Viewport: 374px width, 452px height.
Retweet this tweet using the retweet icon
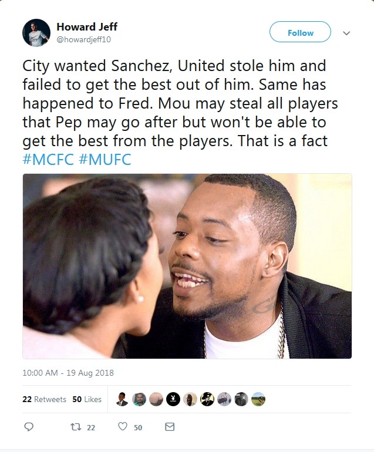[75, 427]
